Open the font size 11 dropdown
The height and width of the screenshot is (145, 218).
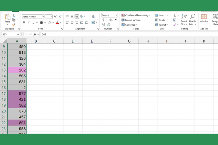(x=52, y=17)
